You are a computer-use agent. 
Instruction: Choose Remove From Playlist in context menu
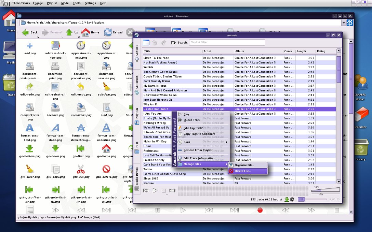click(x=203, y=150)
